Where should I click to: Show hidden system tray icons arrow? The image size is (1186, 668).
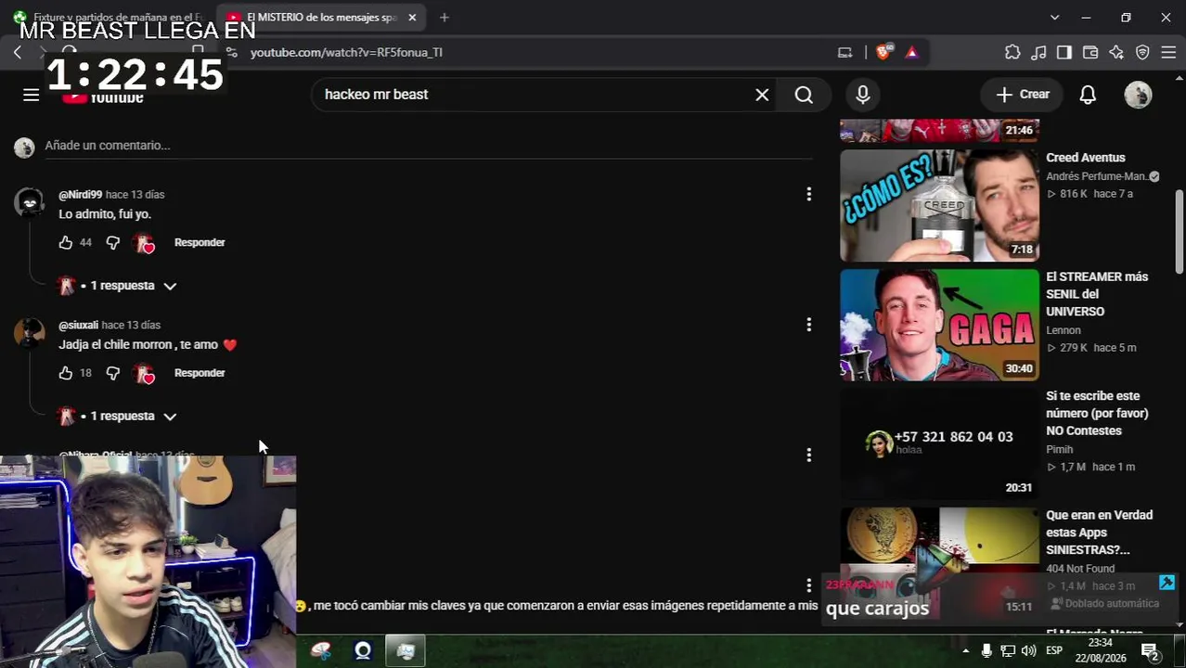pos(965,651)
